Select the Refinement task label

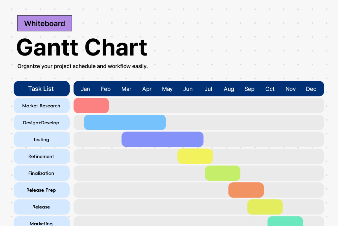pos(42,156)
